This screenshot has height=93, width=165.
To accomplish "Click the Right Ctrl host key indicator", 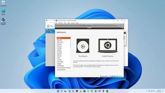I will (120, 76).
